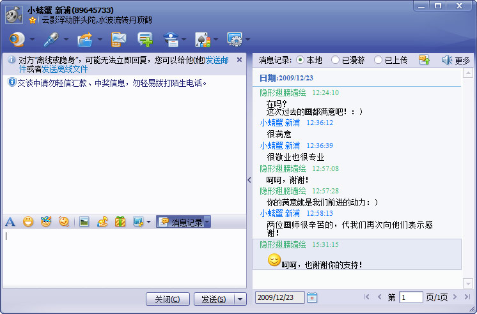Viewport: 477px width, 314px height.
Task: Click the send gift box icon
Action: [120, 221]
